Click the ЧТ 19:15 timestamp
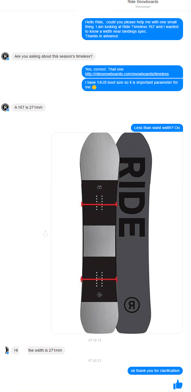Viewport: 191px width, 392px height. coord(94,340)
